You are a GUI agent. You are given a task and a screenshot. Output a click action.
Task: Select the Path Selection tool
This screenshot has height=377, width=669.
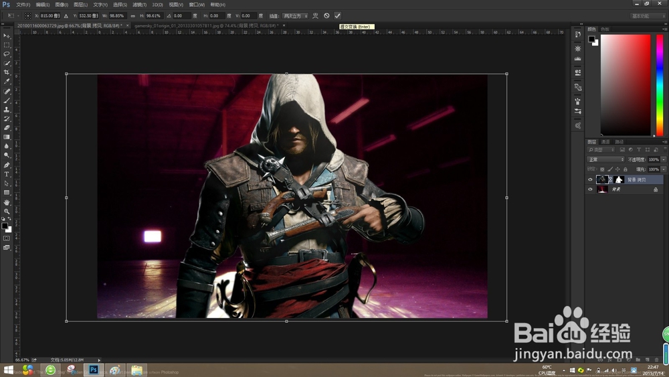(7, 183)
